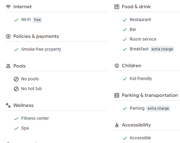Click the prohibited circle icon beside No pools
The image size is (180, 143).
click(x=16, y=79)
